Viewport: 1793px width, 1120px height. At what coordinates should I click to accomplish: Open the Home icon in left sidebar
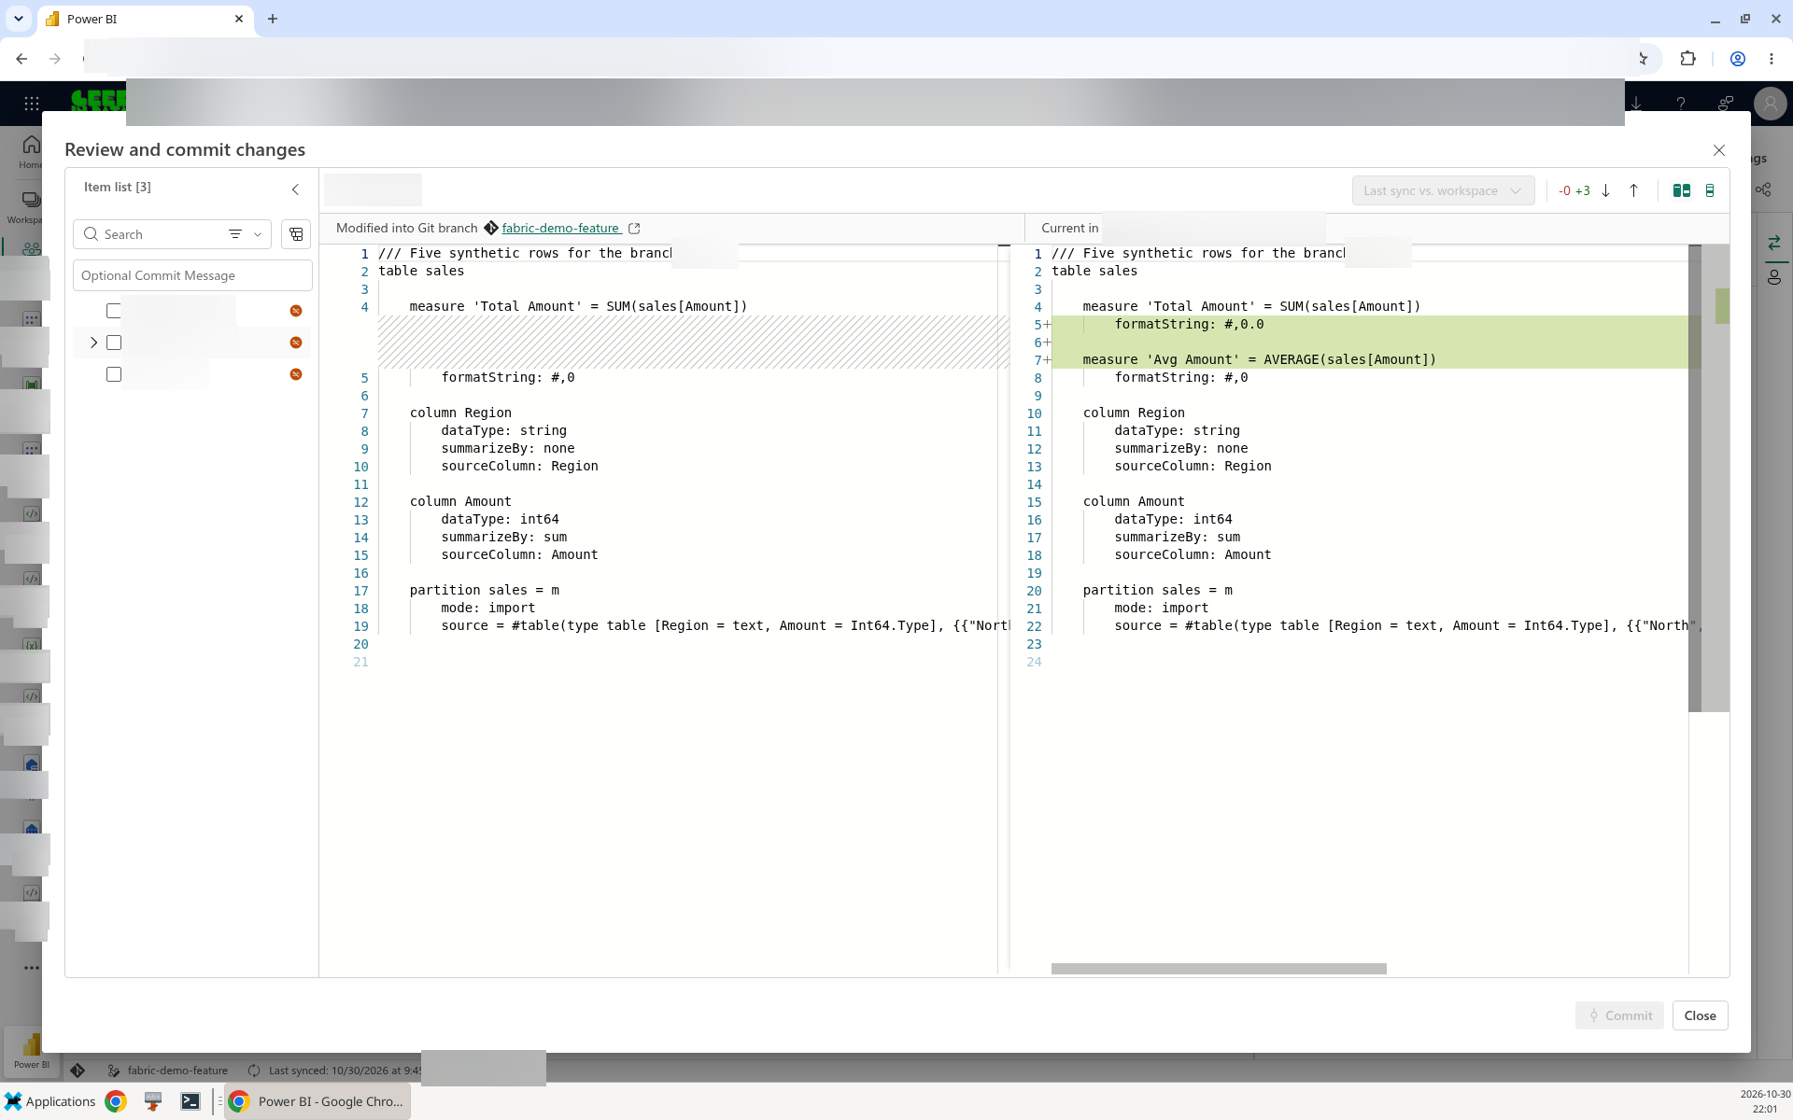[31, 150]
